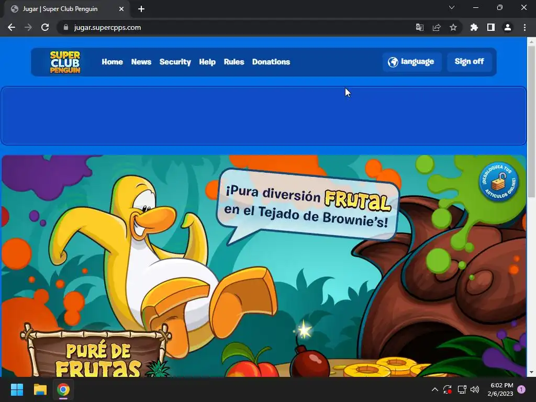This screenshot has width=536, height=402.
Task: Open the Extensions puzzle menu
Action: pos(474,27)
